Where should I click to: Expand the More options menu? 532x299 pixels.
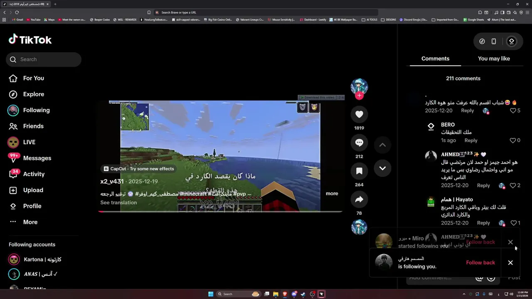click(x=30, y=222)
